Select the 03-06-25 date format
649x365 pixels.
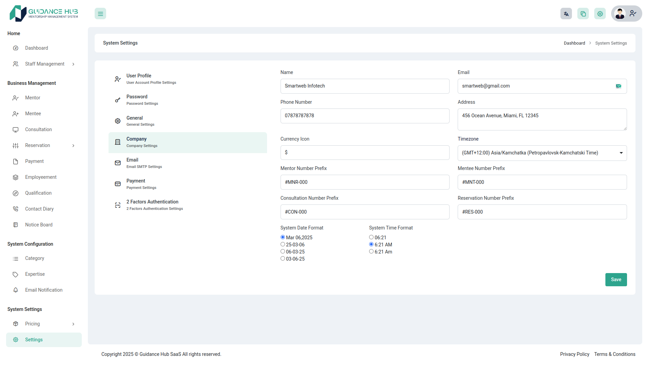283,258
